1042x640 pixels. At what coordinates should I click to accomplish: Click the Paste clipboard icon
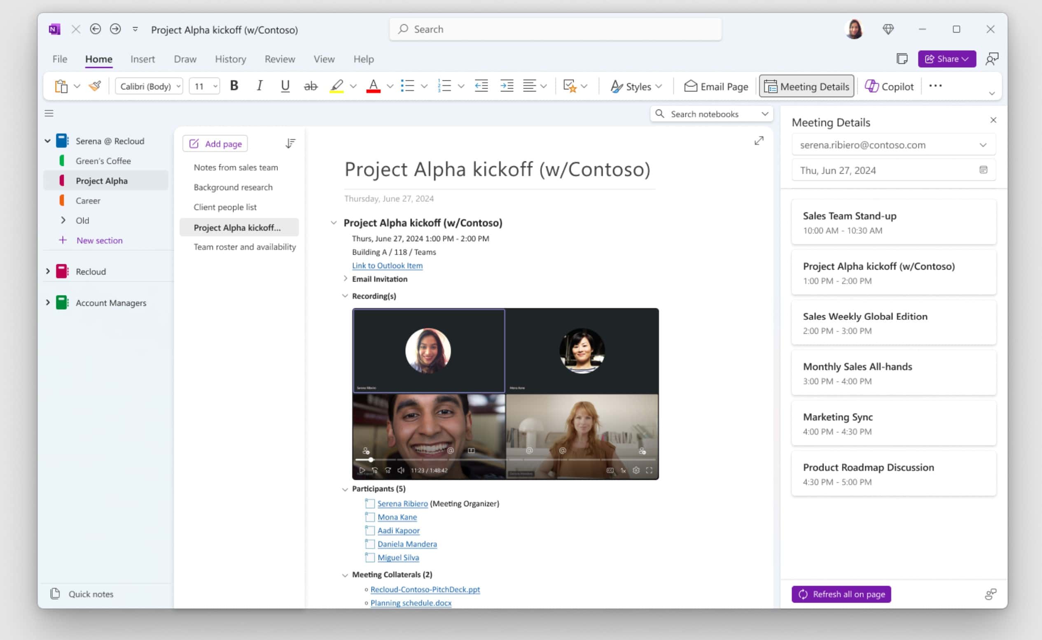pos(61,86)
